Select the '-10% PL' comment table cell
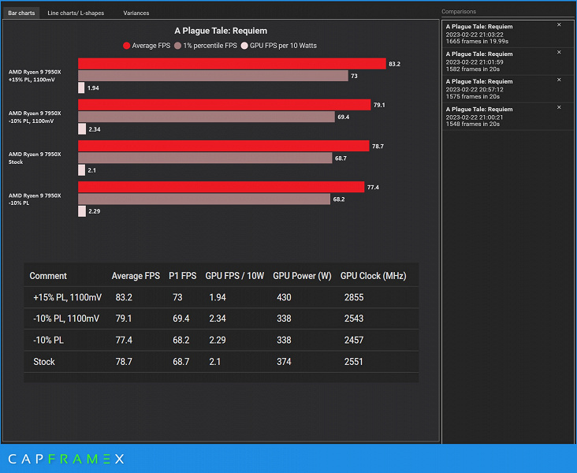Screen dimensions: 577x473 (48, 340)
